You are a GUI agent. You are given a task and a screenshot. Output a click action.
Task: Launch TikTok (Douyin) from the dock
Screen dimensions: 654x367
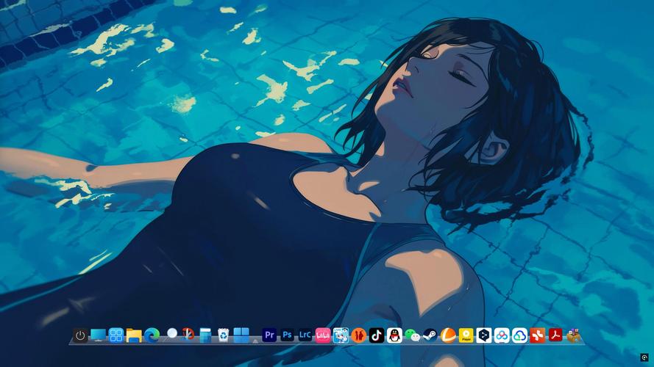pos(377,335)
